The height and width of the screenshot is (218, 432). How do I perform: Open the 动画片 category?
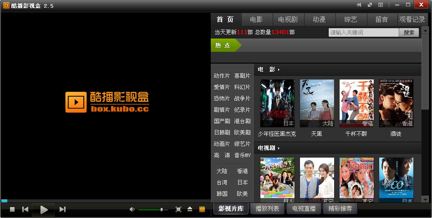pyautogui.click(x=222, y=144)
